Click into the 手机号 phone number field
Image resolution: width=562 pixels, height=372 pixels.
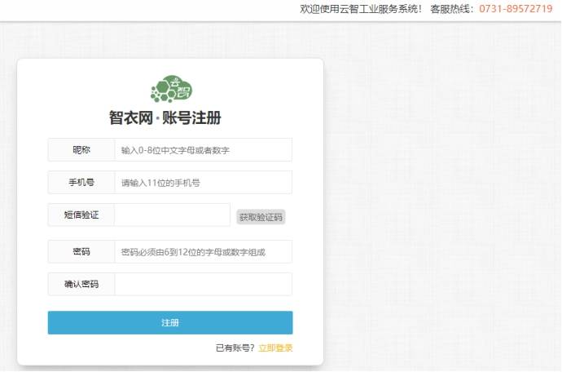204,183
